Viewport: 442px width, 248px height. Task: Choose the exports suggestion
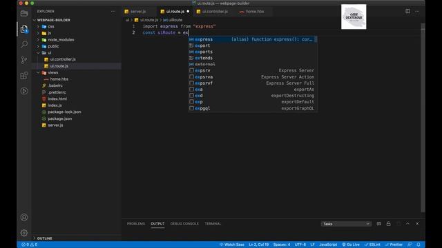pyautogui.click(x=253, y=52)
